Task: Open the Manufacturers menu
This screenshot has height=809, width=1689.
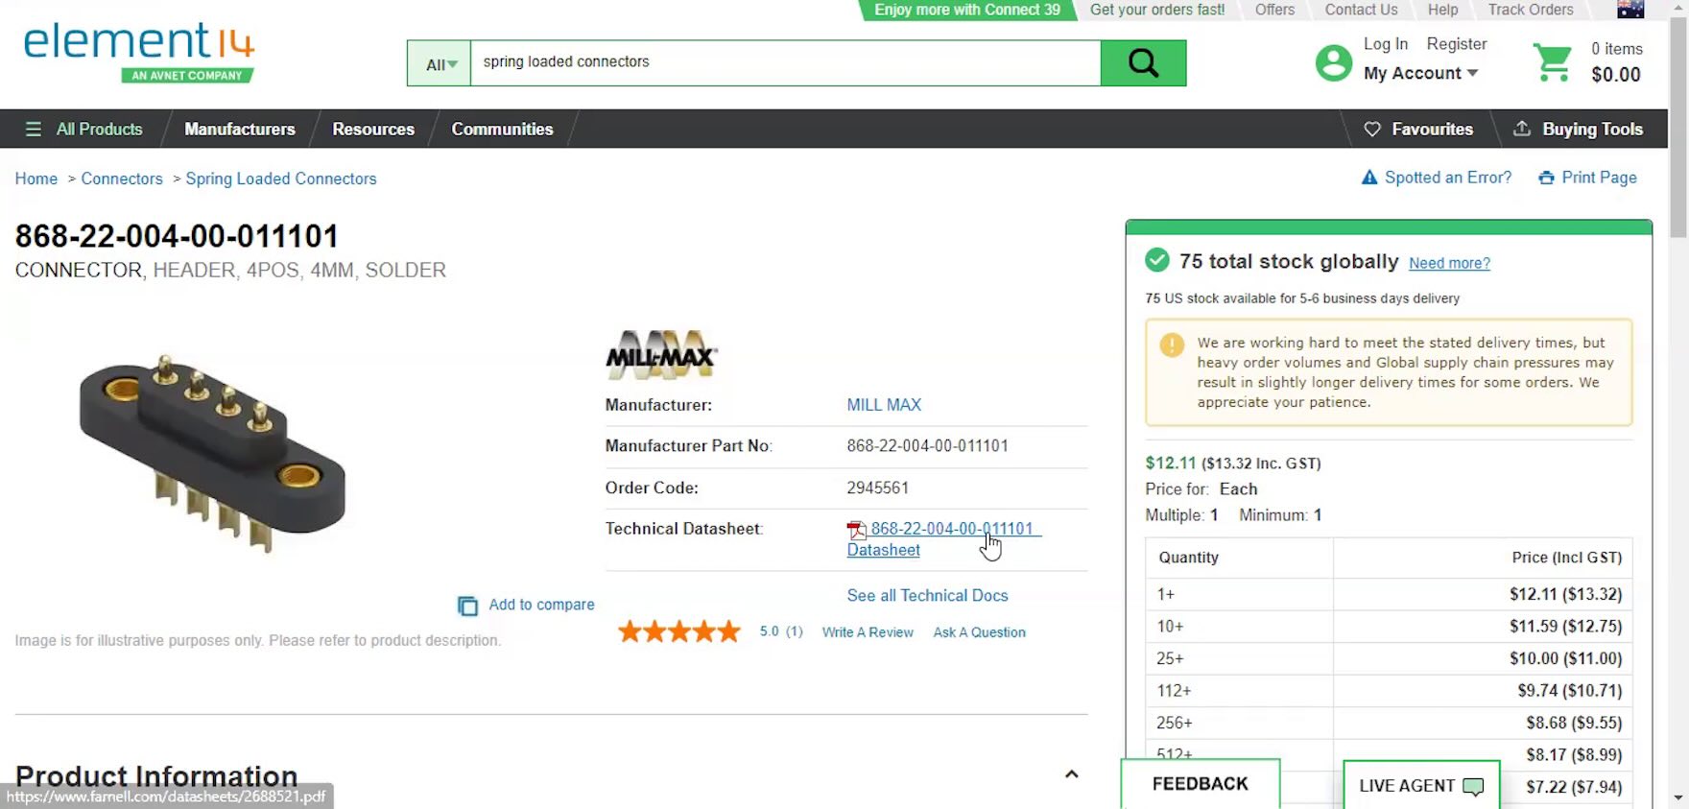Action: (x=240, y=129)
